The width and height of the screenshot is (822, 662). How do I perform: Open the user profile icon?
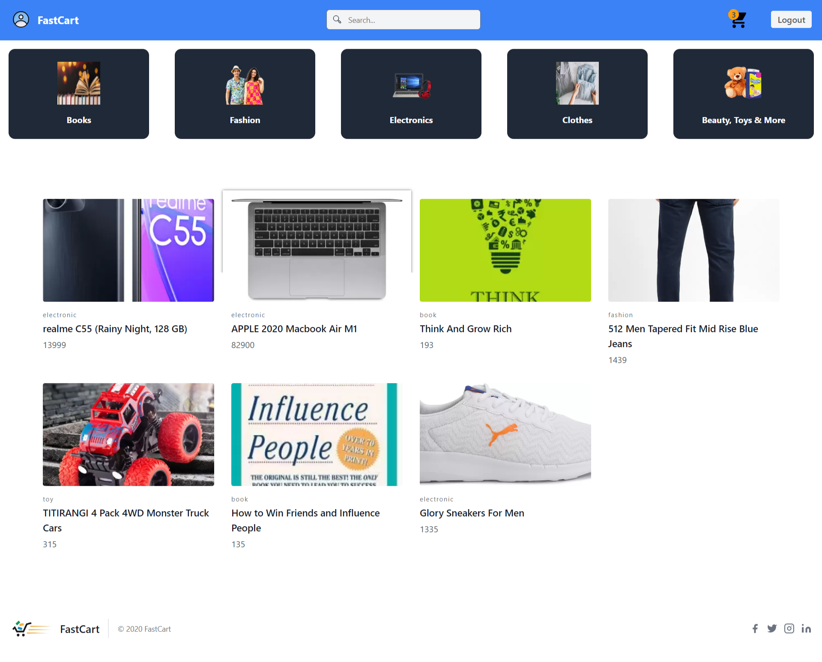click(21, 19)
